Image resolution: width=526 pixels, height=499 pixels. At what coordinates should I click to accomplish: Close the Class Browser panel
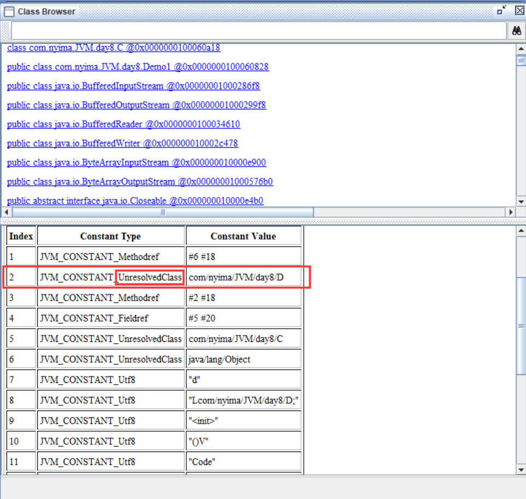click(x=519, y=10)
